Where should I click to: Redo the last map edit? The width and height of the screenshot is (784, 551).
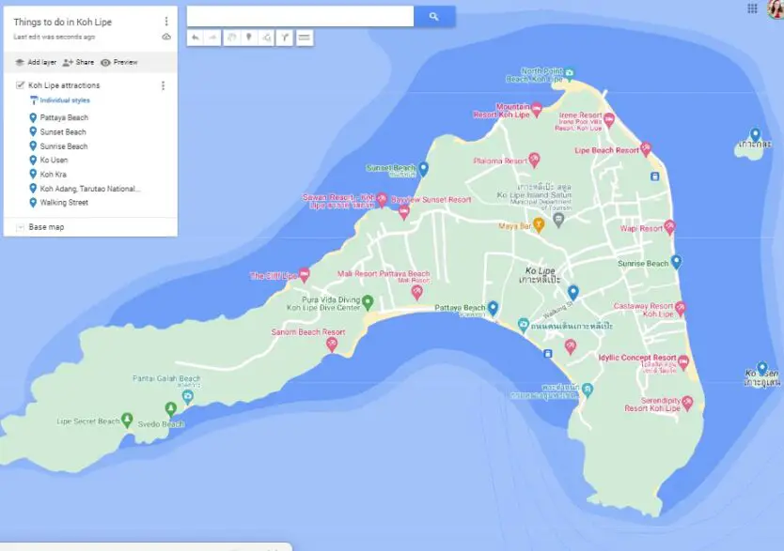pos(211,38)
